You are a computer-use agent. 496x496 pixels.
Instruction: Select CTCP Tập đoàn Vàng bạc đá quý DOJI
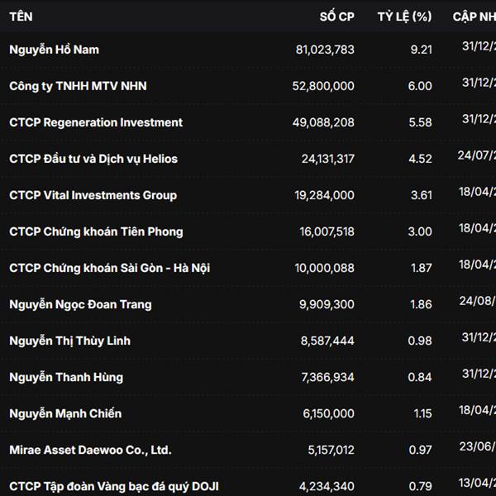[114, 486]
